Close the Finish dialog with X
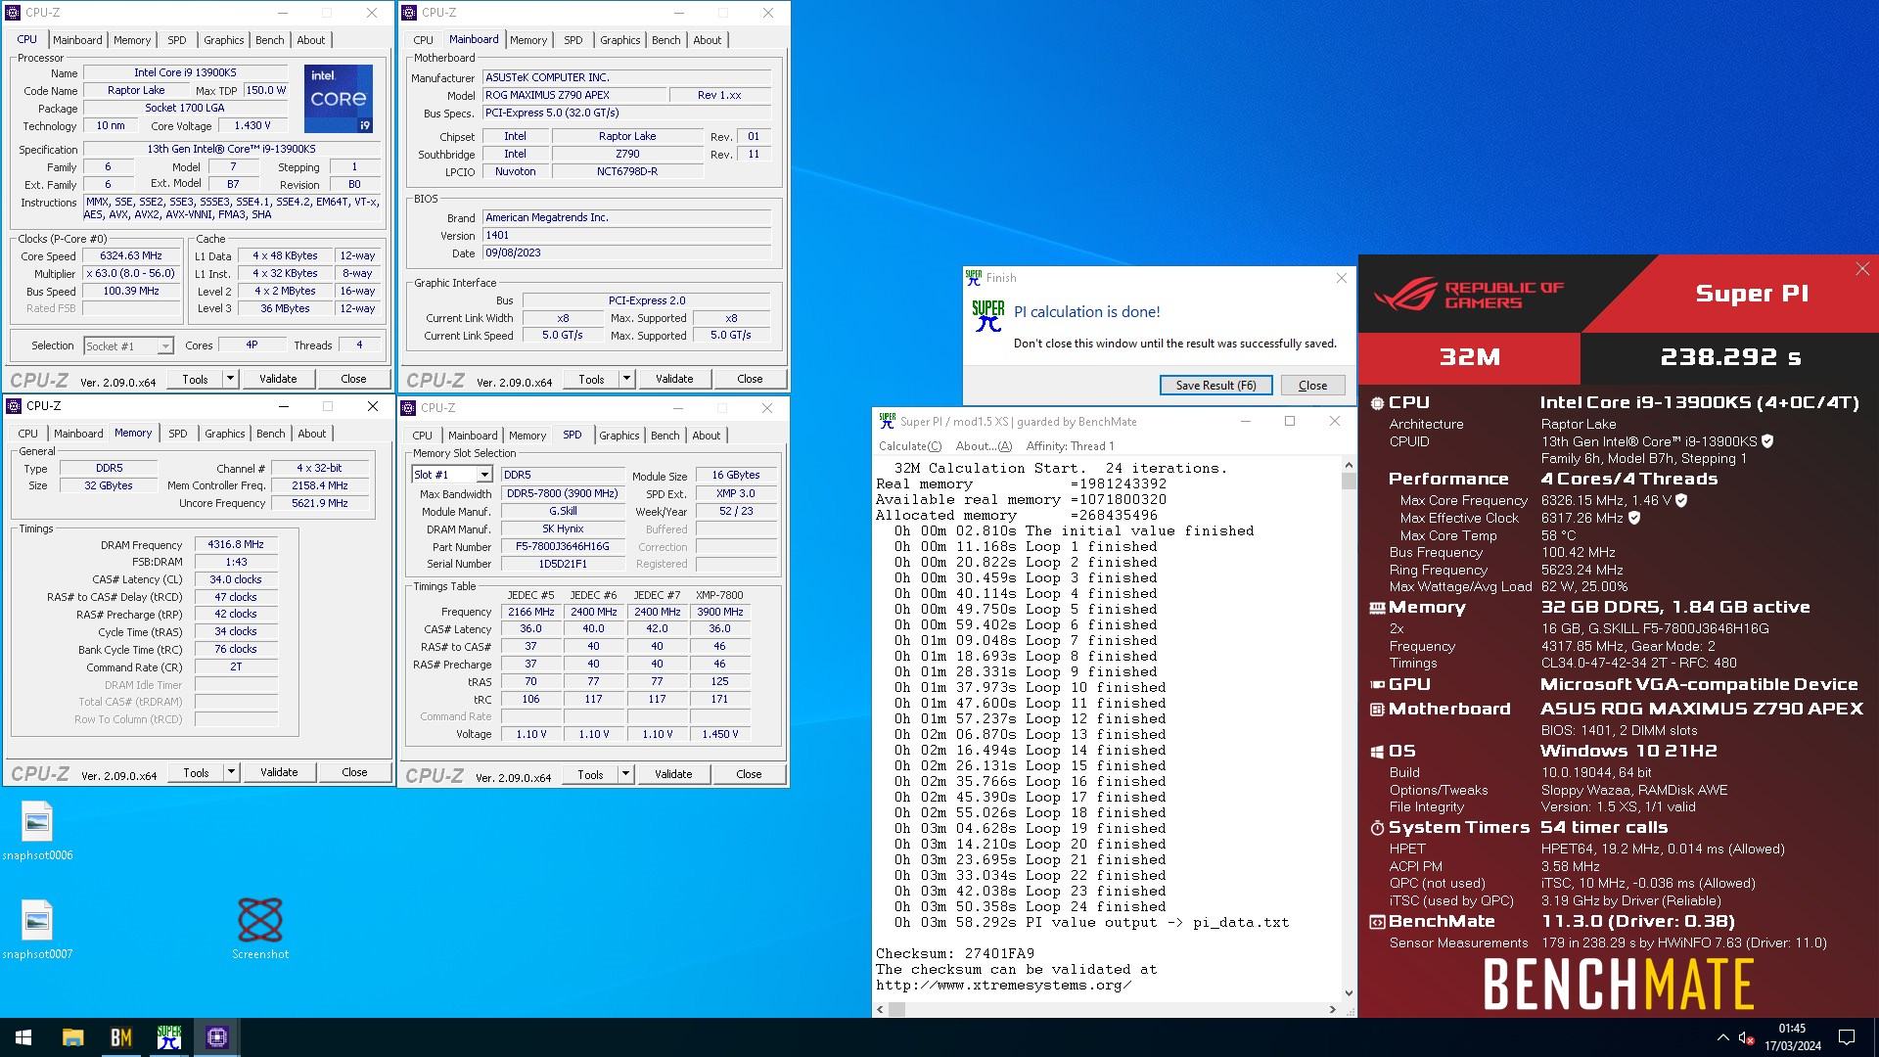Image resolution: width=1879 pixels, height=1057 pixels. [1342, 278]
